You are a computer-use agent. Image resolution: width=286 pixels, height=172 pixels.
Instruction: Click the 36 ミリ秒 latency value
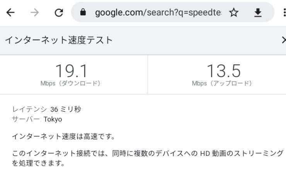pos(66,110)
